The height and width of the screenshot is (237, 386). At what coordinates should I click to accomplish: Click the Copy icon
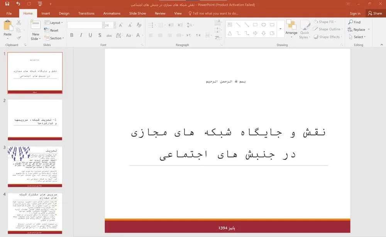(x=19, y=30)
